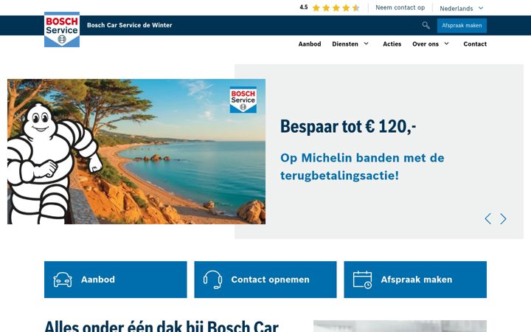Open the Diensten menu item

point(345,44)
